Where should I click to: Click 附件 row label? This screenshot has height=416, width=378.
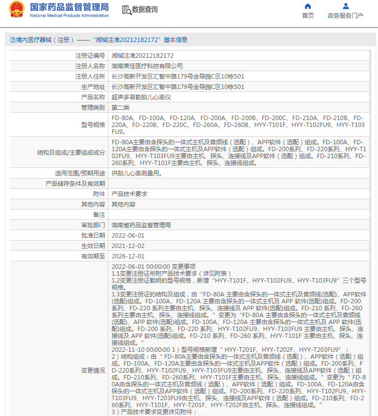[99, 194]
